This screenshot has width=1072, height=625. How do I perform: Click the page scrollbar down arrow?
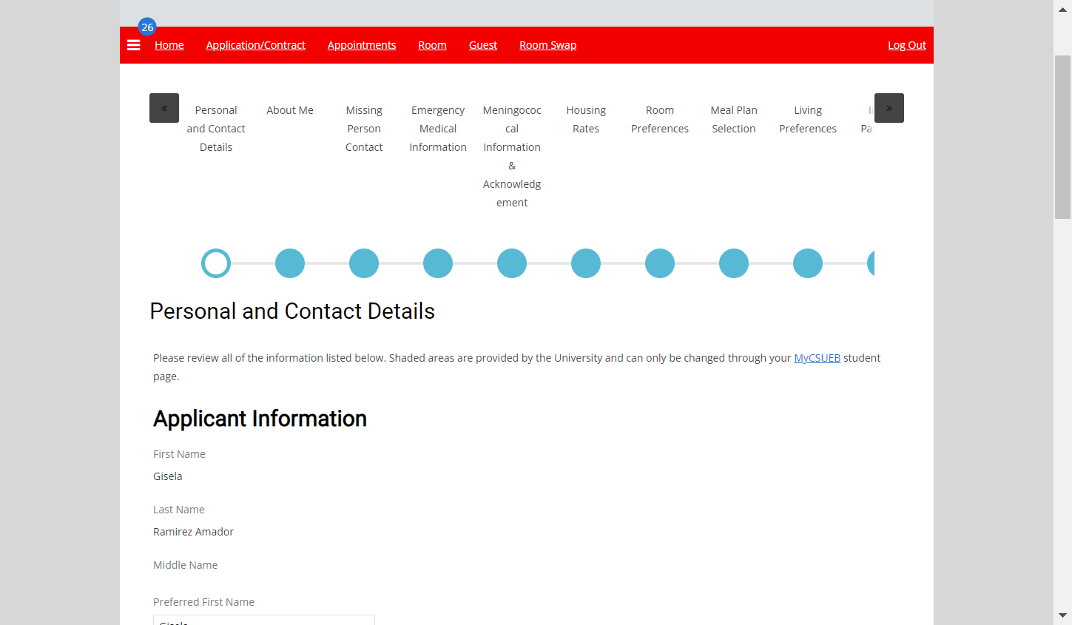pyautogui.click(x=1062, y=615)
